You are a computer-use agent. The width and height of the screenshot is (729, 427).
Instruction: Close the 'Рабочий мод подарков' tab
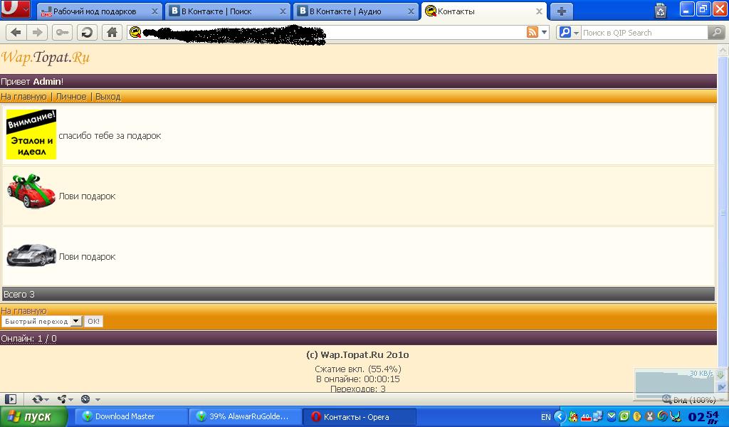click(154, 11)
